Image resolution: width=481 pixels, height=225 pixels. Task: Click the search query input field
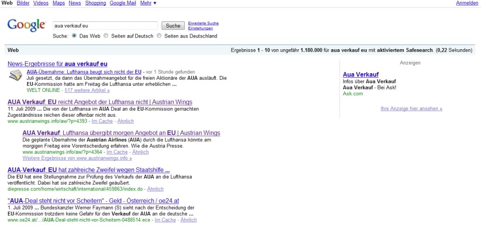point(105,26)
